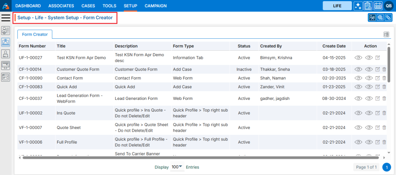The width and height of the screenshot is (396, 175).
Task: Sort the table by Create Date header
Action: (334, 46)
